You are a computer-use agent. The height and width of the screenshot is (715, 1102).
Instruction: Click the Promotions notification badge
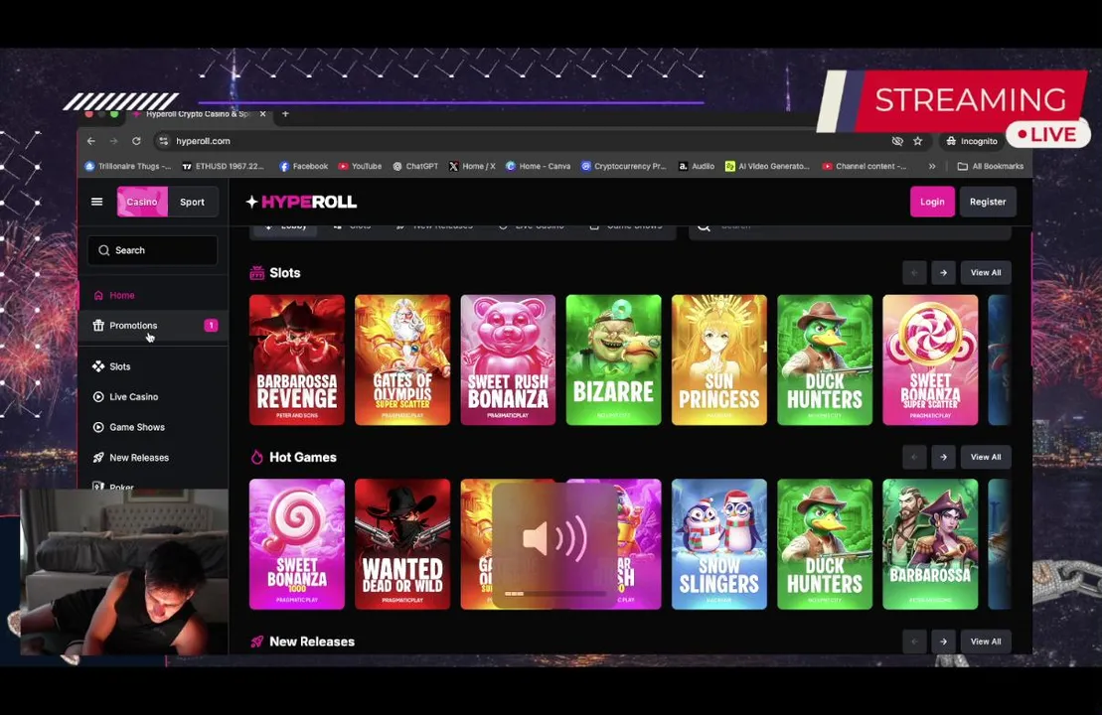[211, 325]
